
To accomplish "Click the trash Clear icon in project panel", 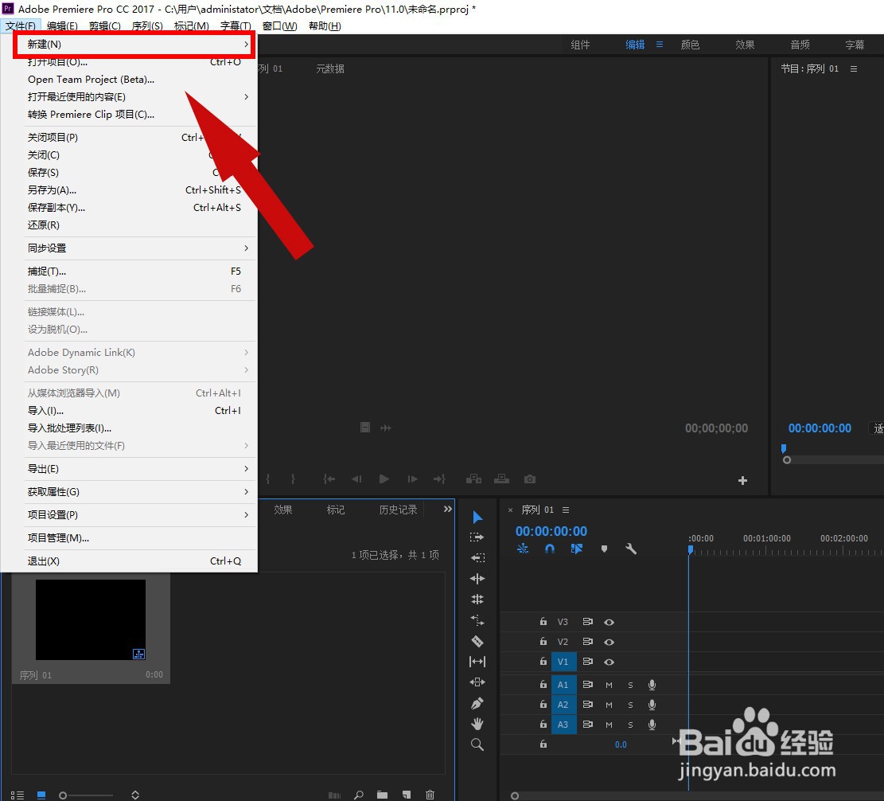I will (x=430, y=795).
